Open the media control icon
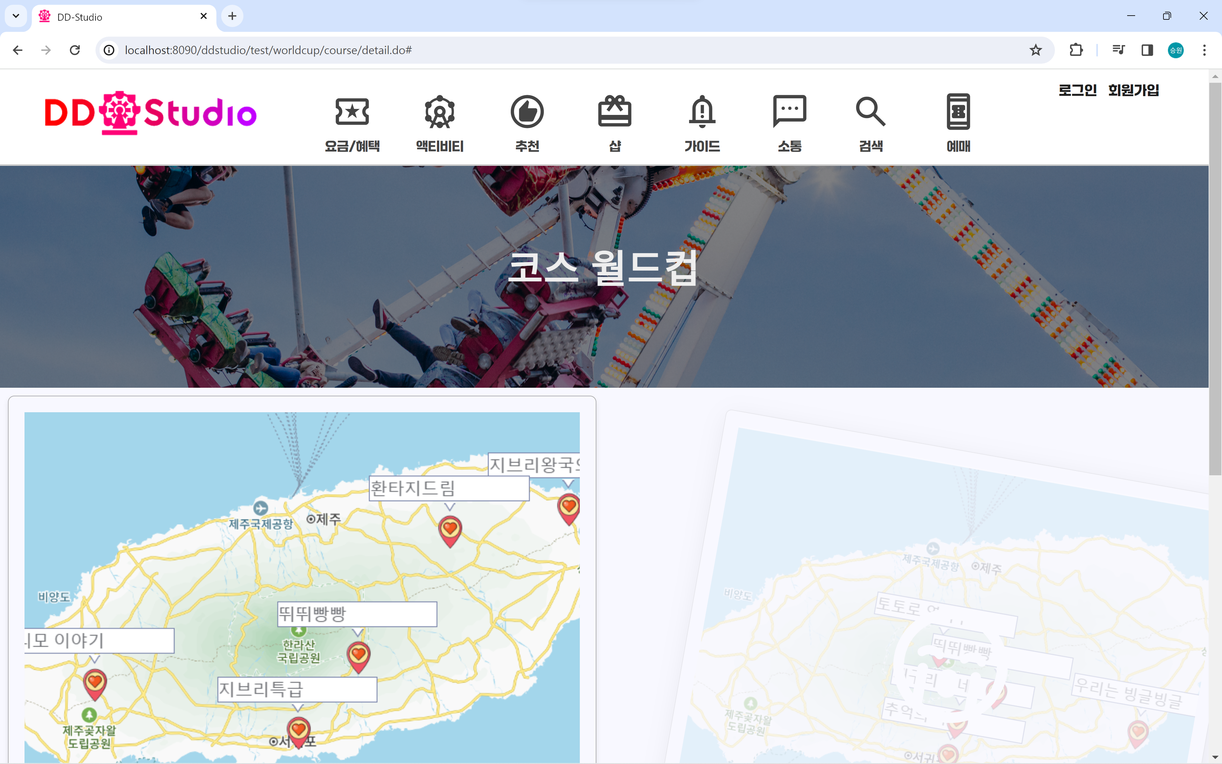1222x764 pixels. [1119, 50]
